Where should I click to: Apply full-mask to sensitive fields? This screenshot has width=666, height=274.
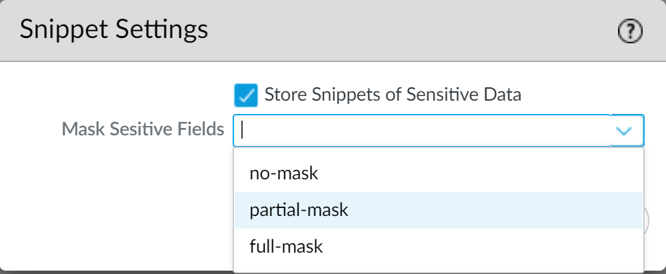pos(286,247)
